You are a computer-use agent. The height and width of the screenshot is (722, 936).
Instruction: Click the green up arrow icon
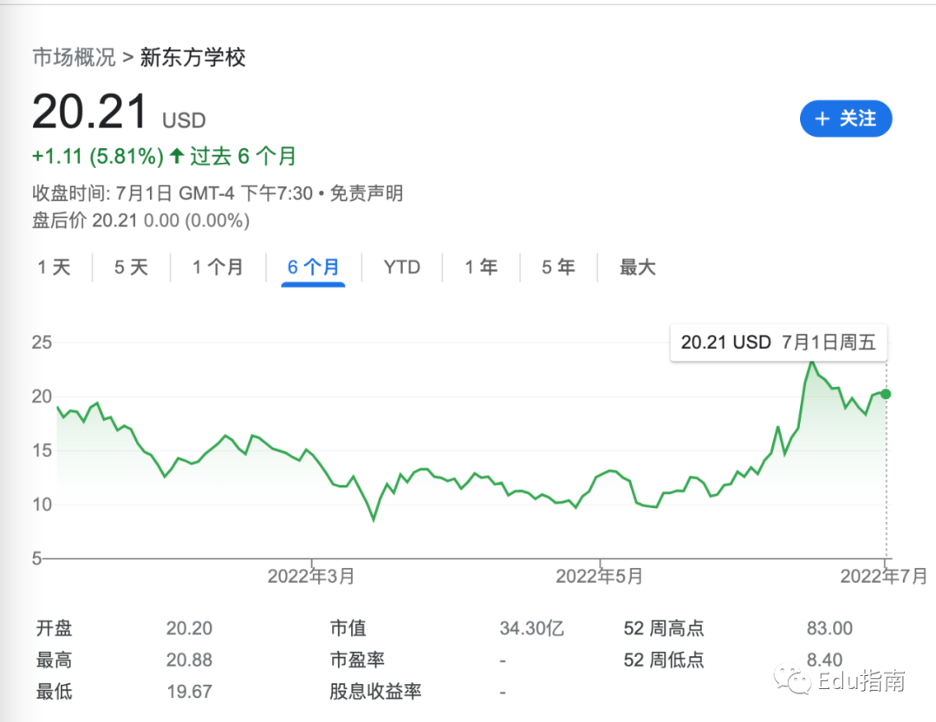tap(177, 157)
